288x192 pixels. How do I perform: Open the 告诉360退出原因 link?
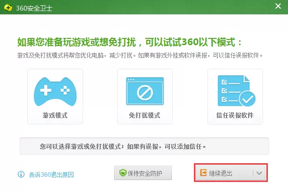(51, 175)
